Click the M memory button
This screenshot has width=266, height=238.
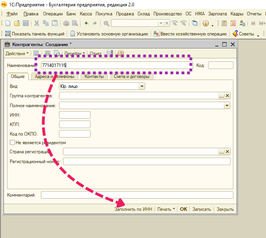point(253,23)
